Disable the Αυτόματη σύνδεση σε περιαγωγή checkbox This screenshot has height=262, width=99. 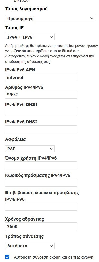tap(7, 257)
